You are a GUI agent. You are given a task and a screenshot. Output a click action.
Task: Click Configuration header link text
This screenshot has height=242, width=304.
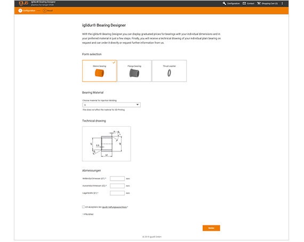pos(233,4)
